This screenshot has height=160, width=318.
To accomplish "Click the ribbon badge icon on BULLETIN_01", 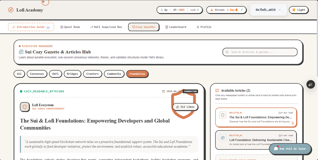I will [x=293, y=123].
